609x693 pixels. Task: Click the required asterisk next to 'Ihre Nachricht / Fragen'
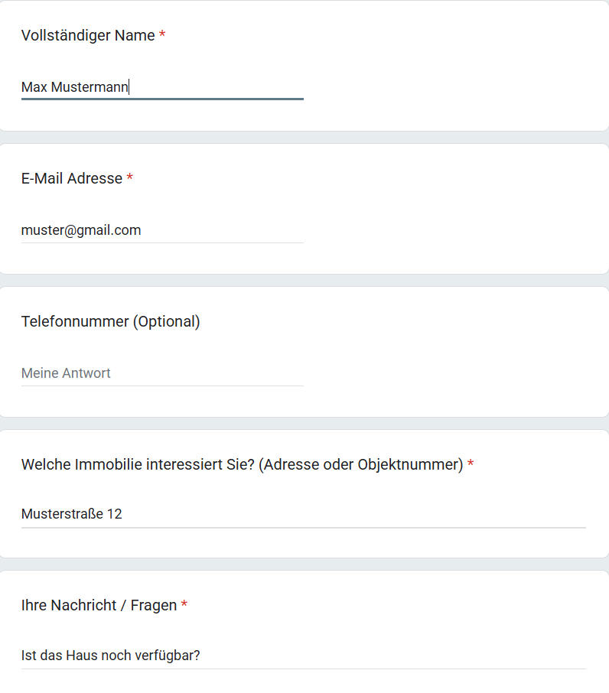pos(184,606)
